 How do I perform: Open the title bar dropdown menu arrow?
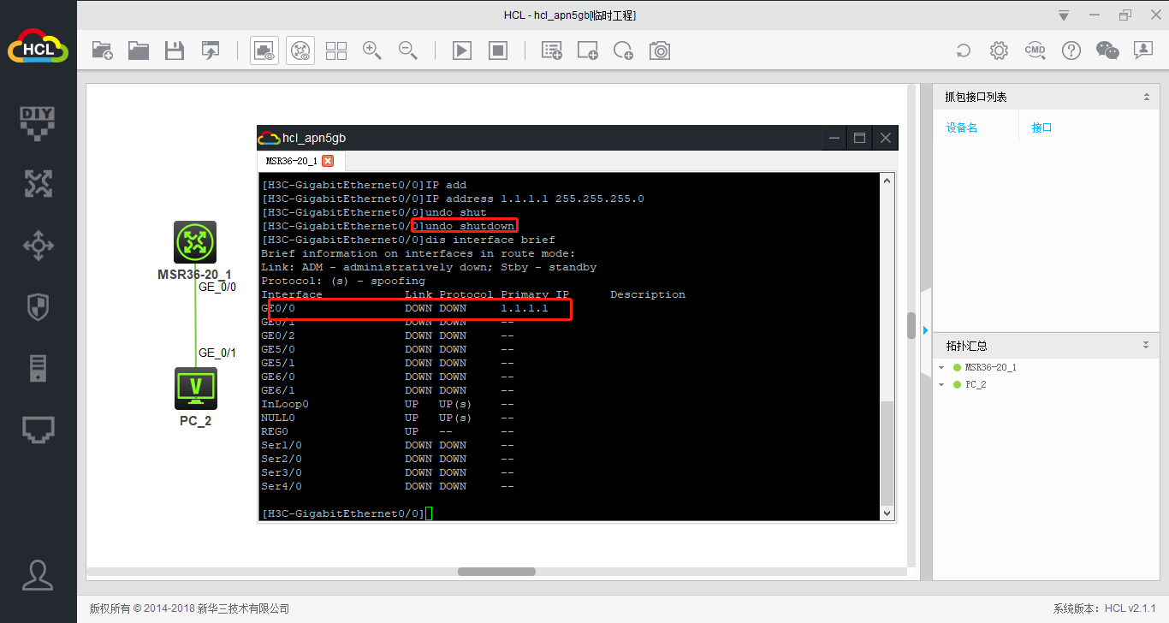[1064, 15]
